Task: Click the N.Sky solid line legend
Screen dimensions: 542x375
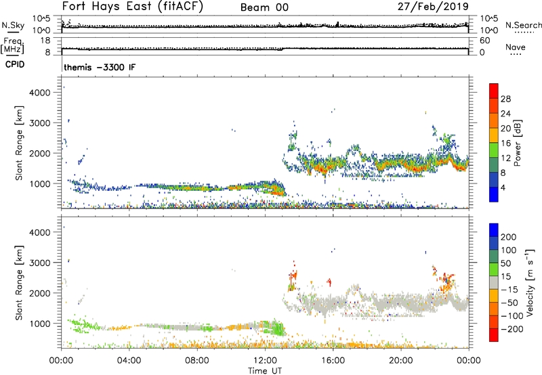Action: click(x=11, y=27)
